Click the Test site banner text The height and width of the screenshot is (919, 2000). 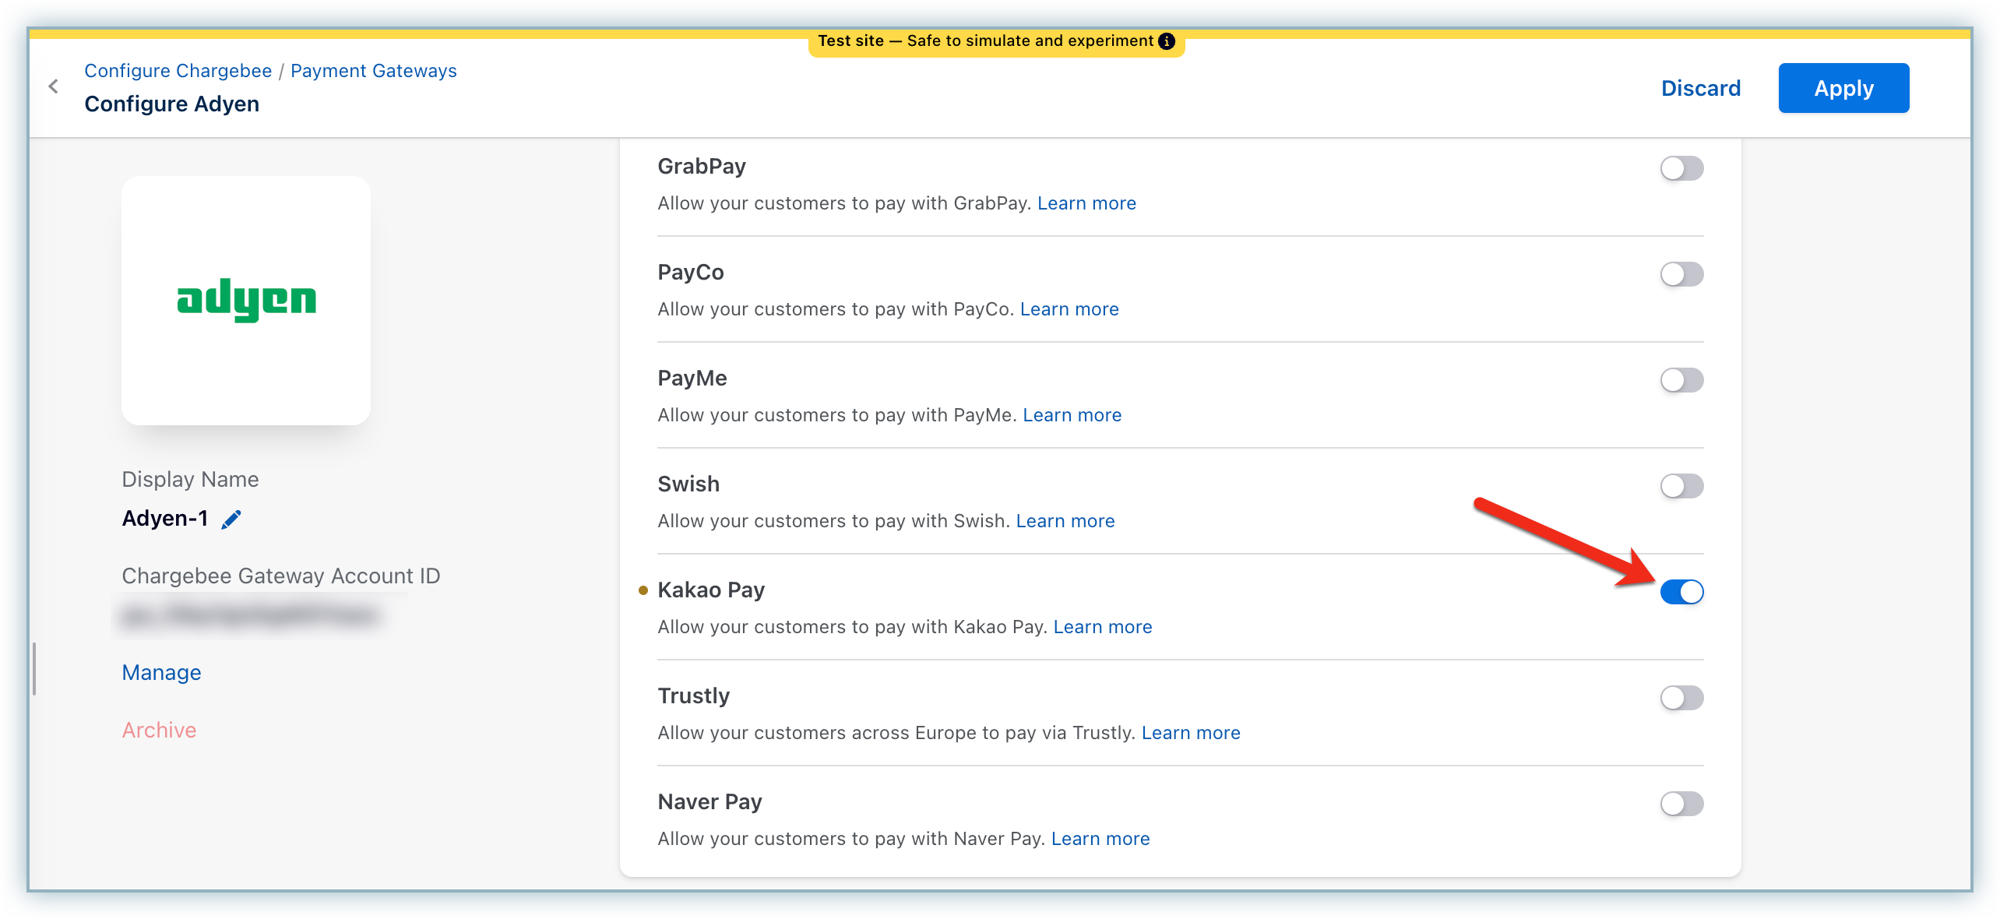985,40
